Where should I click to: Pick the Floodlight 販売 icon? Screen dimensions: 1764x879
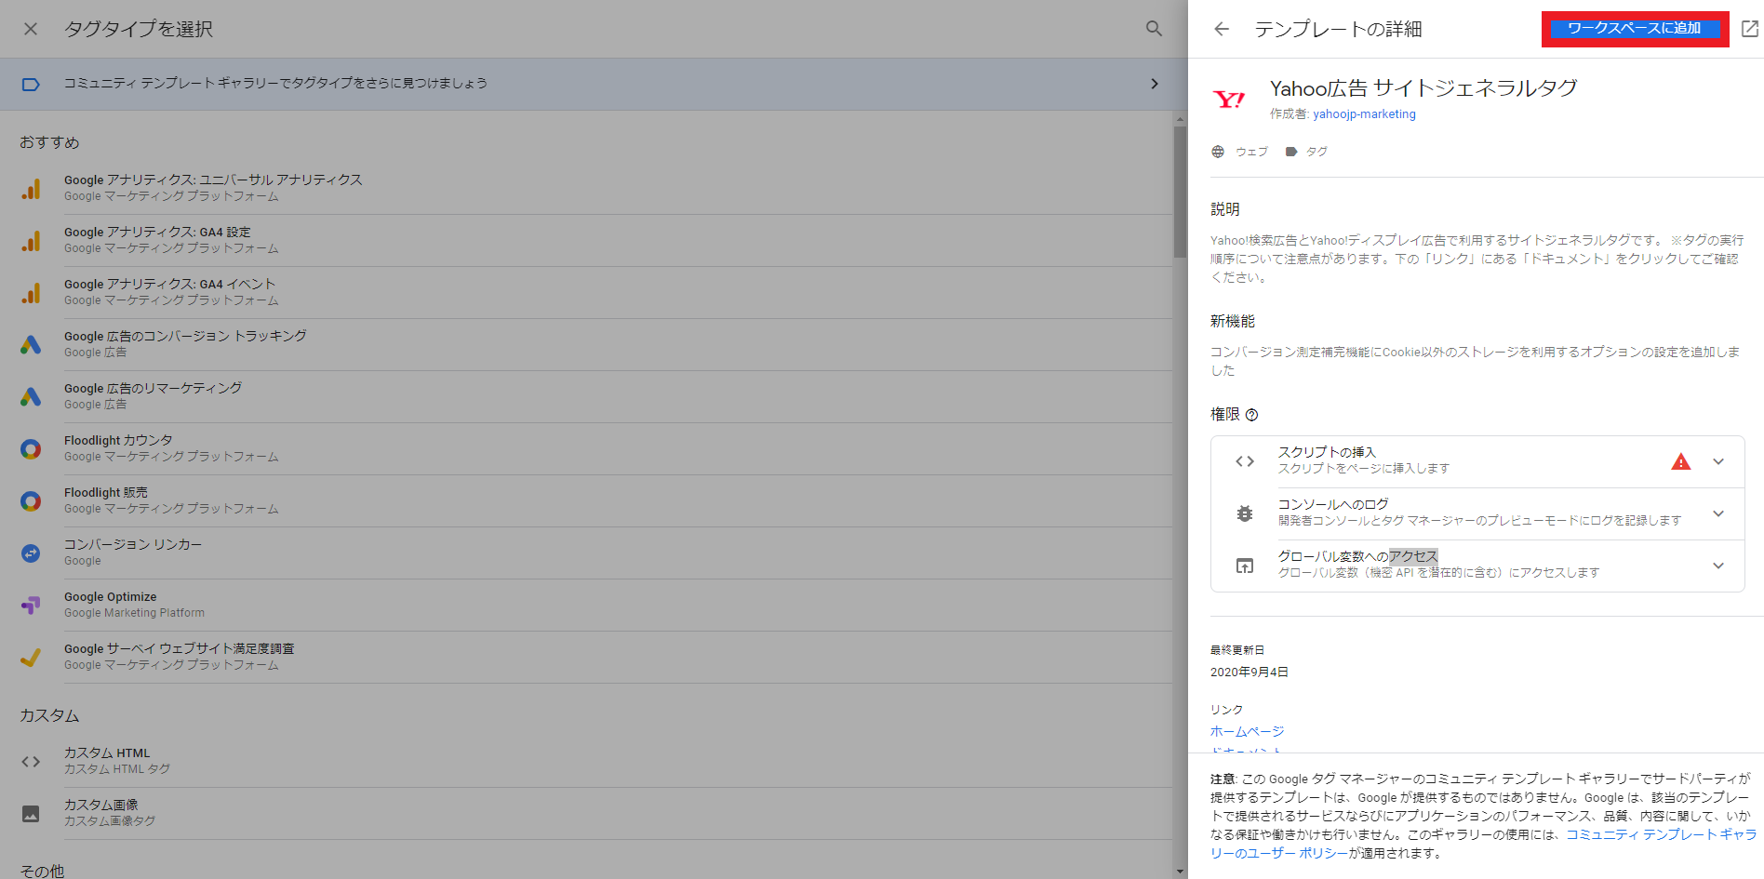point(31,501)
